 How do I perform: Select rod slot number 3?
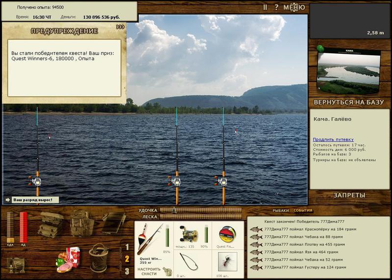[x=127, y=271]
